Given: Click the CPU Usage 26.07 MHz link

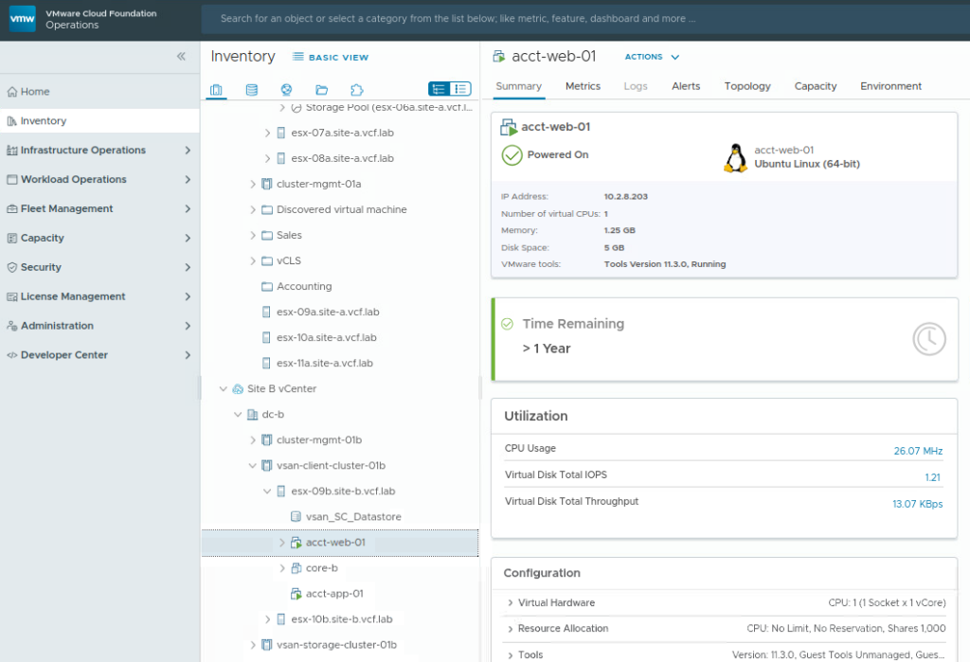Looking at the screenshot, I should pos(918,451).
